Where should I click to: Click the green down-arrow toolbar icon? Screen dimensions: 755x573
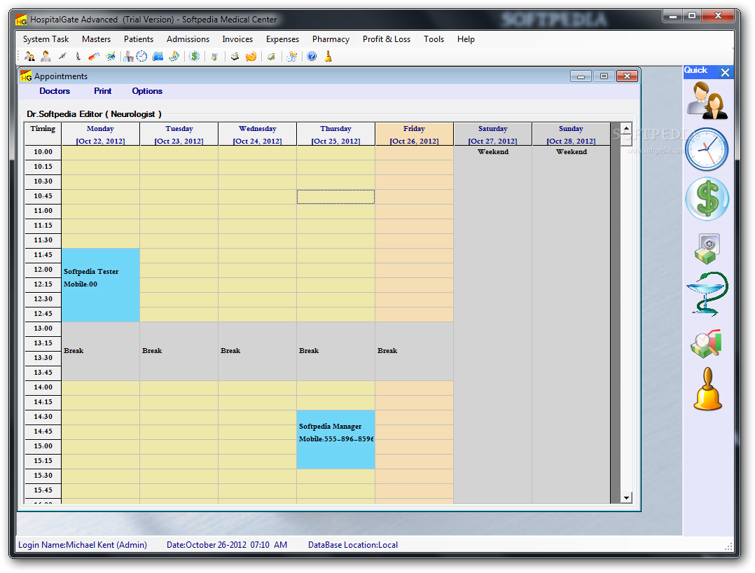214,57
